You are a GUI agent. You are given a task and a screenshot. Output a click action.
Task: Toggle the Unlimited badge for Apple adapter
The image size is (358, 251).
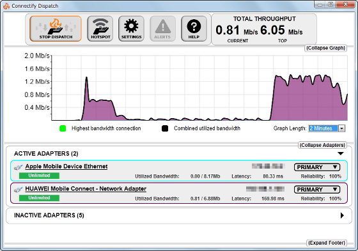point(39,176)
